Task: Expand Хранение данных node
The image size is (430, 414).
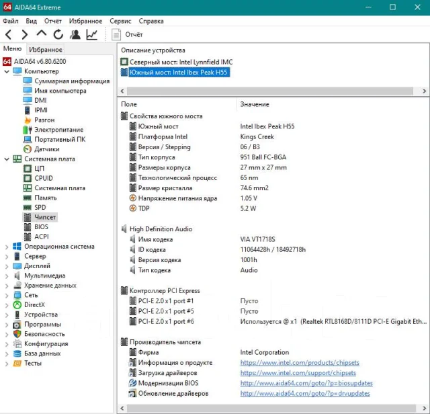Action: 7,286
